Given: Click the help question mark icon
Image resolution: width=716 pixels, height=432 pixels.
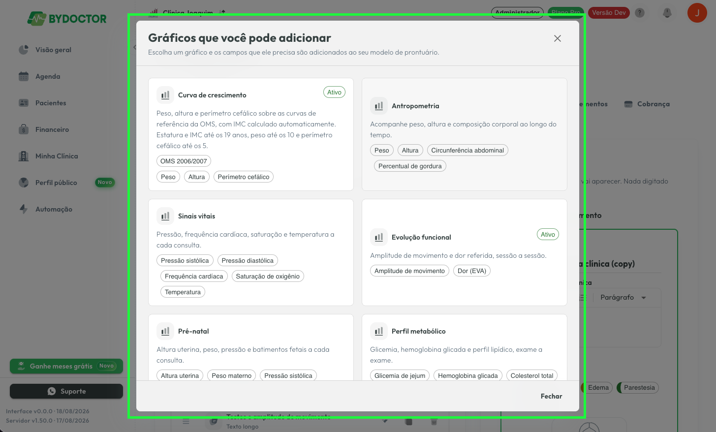Looking at the screenshot, I should 640,13.
